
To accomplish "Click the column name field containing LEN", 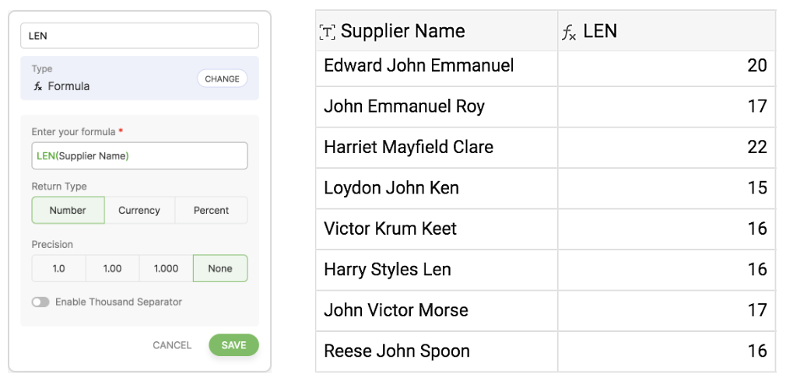I will (139, 36).
